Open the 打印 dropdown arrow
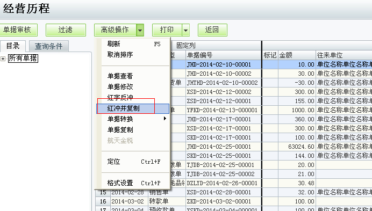The height and width of the screenshot is (211, 372). coord(186,30)
